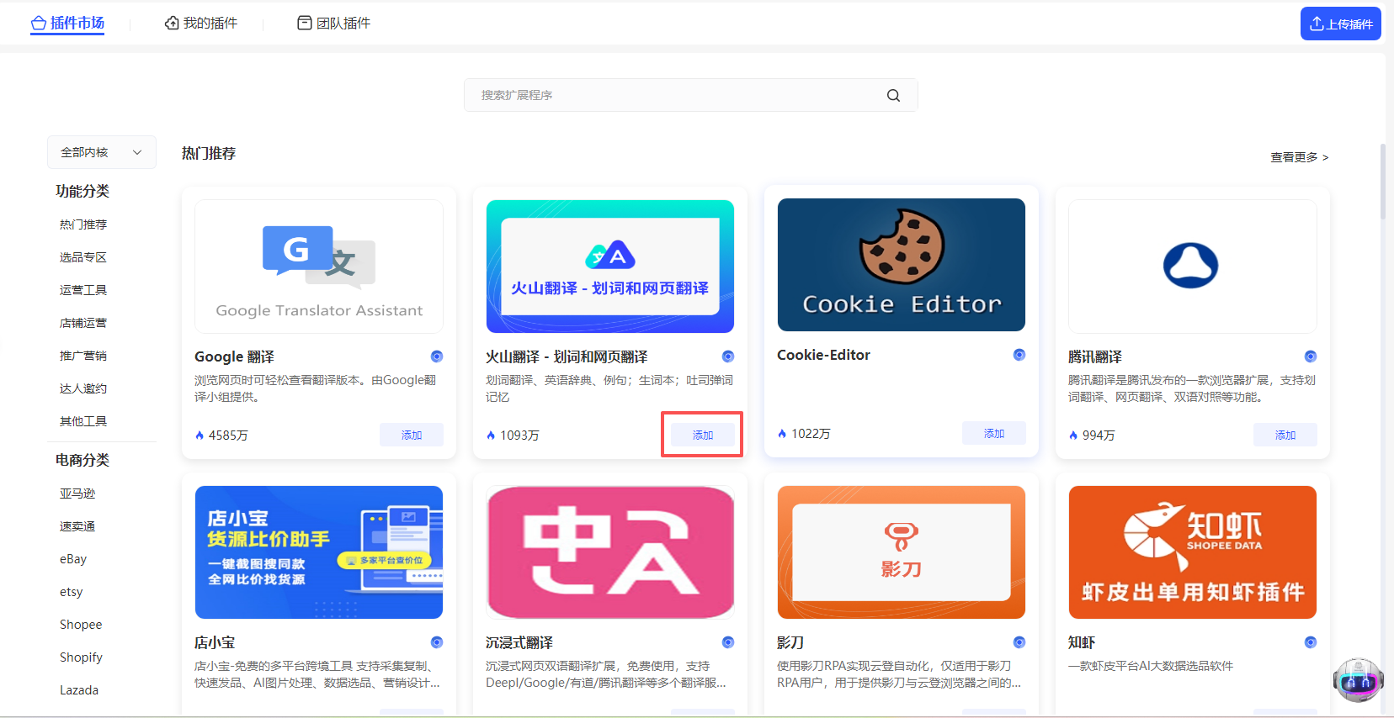1394x718 pixels.
Task: Switch to 团队插件 tab
Action: tap(334, 23)
